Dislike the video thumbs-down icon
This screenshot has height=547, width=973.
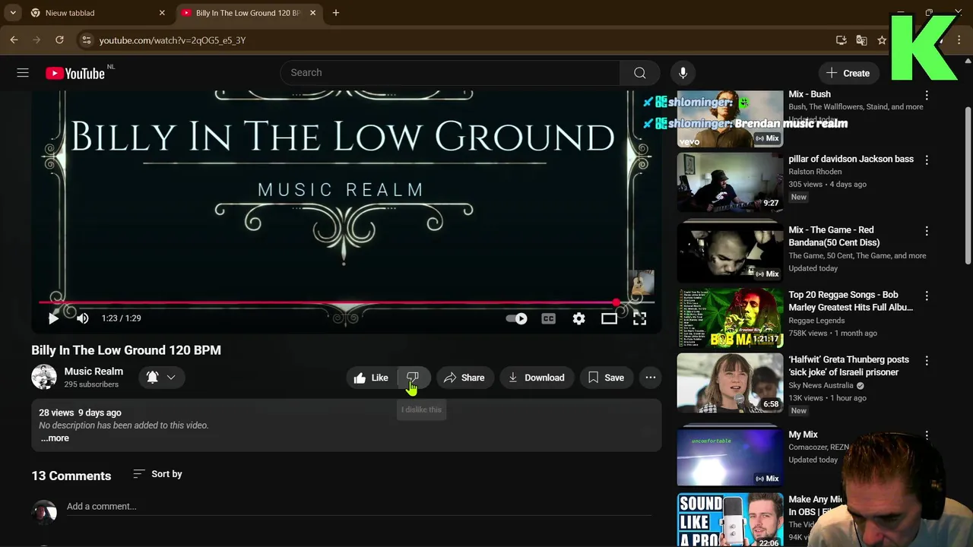(x=413, y=378)
